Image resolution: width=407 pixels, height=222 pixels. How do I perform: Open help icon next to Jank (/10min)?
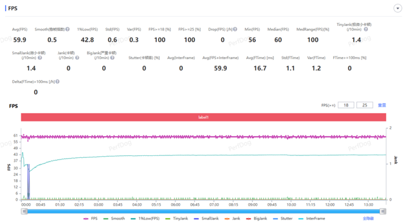pos(77,58)
